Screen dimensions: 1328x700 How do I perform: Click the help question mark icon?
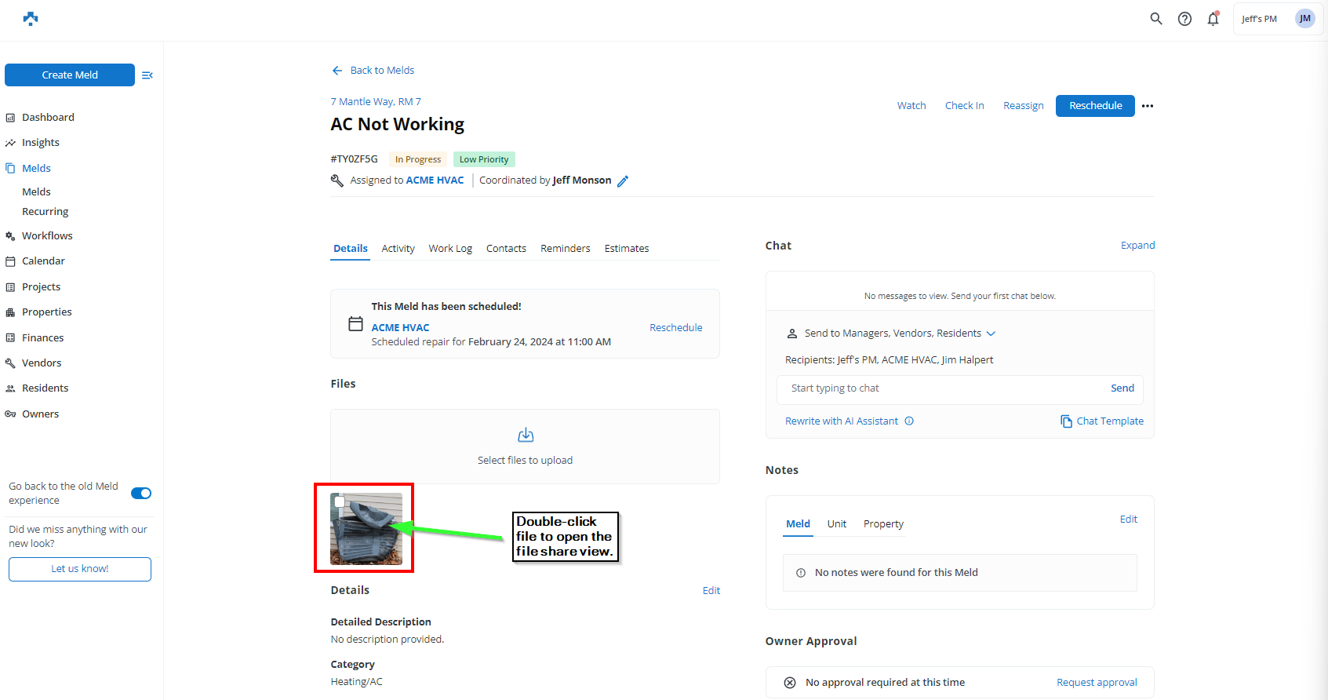(x=1184, y=19)
